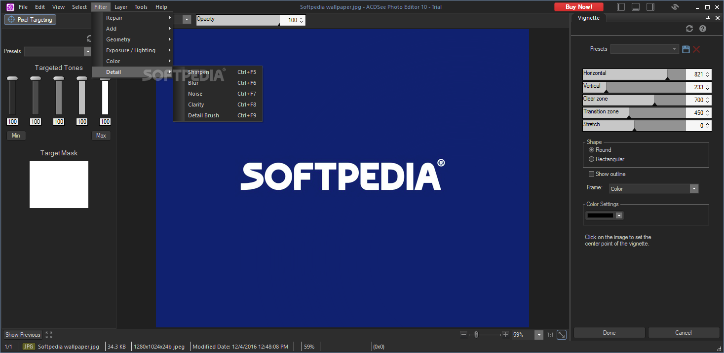The image size is (724, 353).
Task: Choose Noise from the Detail submenu
Action: (218, 94)
